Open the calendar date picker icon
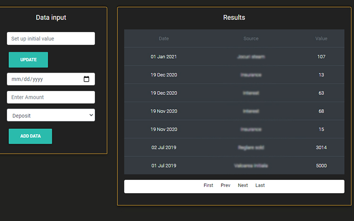Screen dimensions: 354x221 86,79
